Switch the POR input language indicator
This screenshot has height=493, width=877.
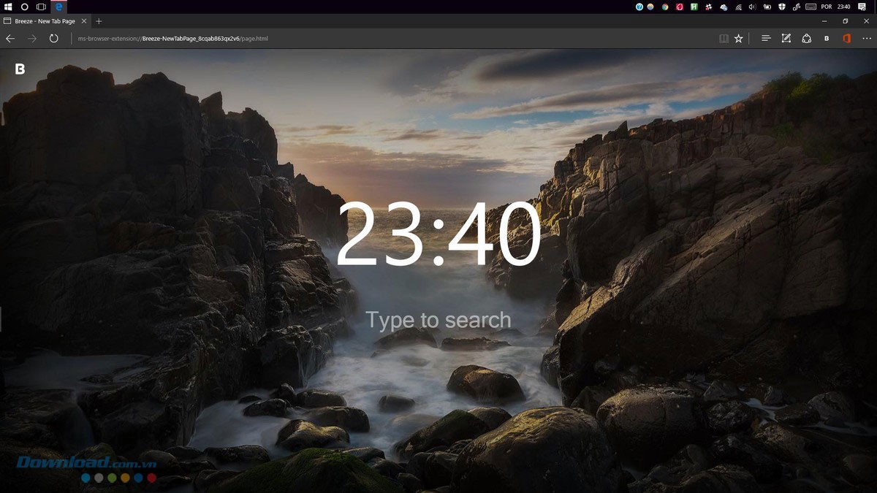pyautogui.click(x=827, y=7)
